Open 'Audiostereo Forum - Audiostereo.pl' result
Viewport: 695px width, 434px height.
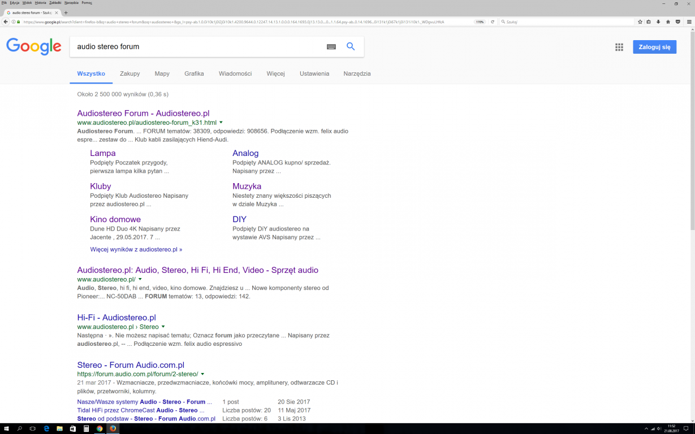(143, 113)
